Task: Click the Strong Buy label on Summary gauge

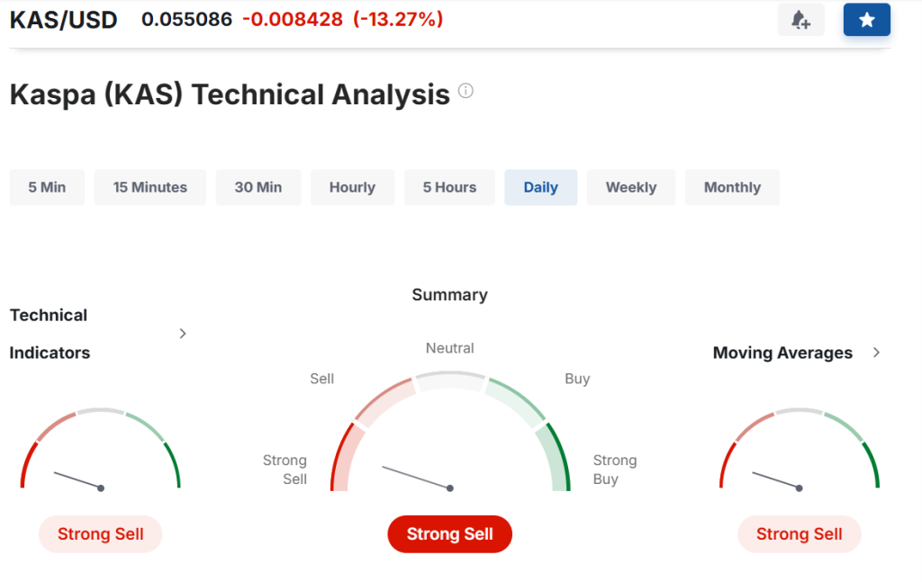Action: click(x=614, y=470)
